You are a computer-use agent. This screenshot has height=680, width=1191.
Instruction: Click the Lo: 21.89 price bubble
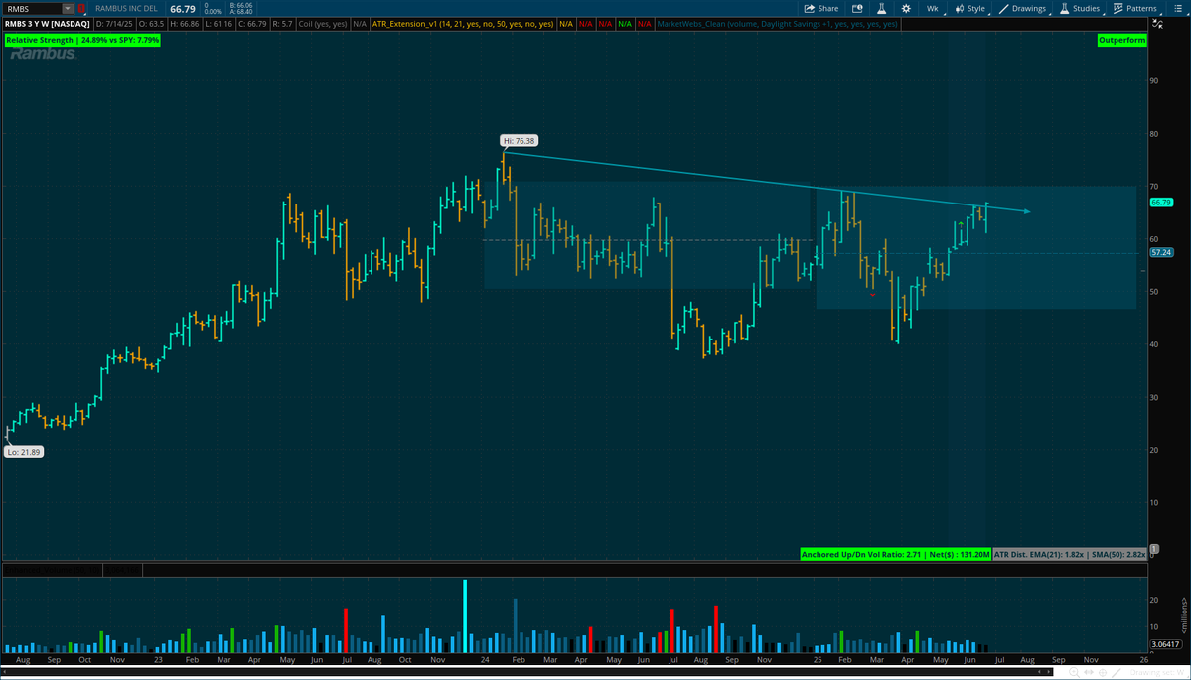[23, 452]
